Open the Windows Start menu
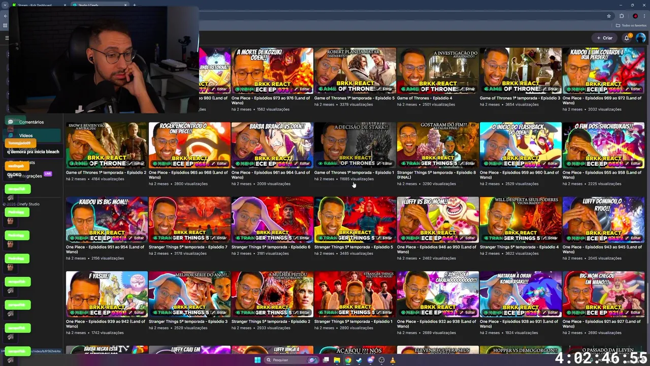The image size is (650, 366). tap(257, 360)
